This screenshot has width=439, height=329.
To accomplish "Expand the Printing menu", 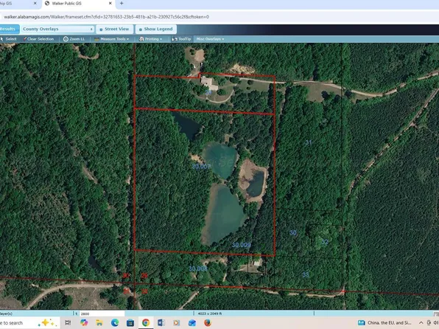I will 150,39.
